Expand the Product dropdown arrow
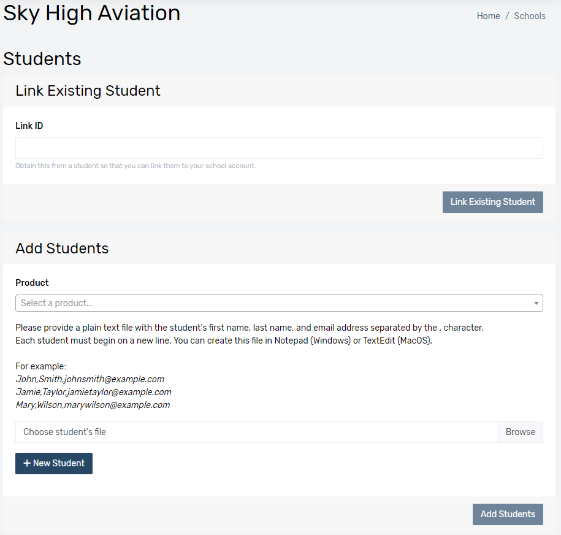 [x=536, y=303]
